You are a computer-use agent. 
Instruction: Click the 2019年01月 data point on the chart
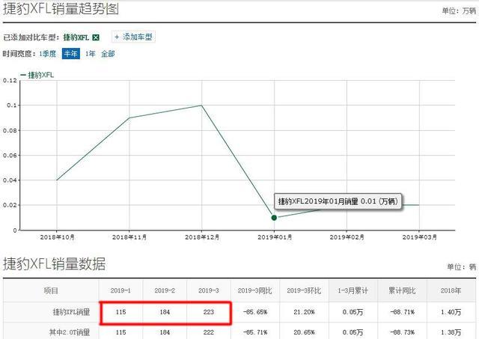point(274,218)
